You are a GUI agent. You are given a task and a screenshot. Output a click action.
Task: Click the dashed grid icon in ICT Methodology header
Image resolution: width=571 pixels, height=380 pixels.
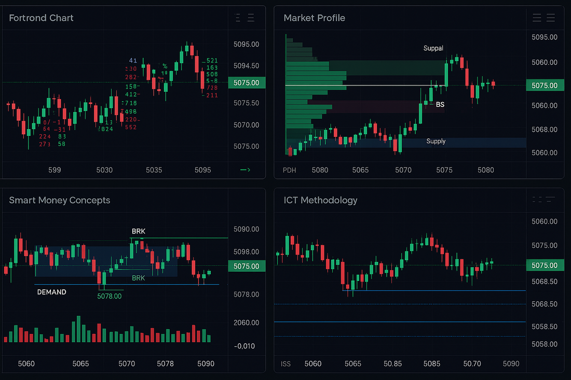click(x=538, y=199)
